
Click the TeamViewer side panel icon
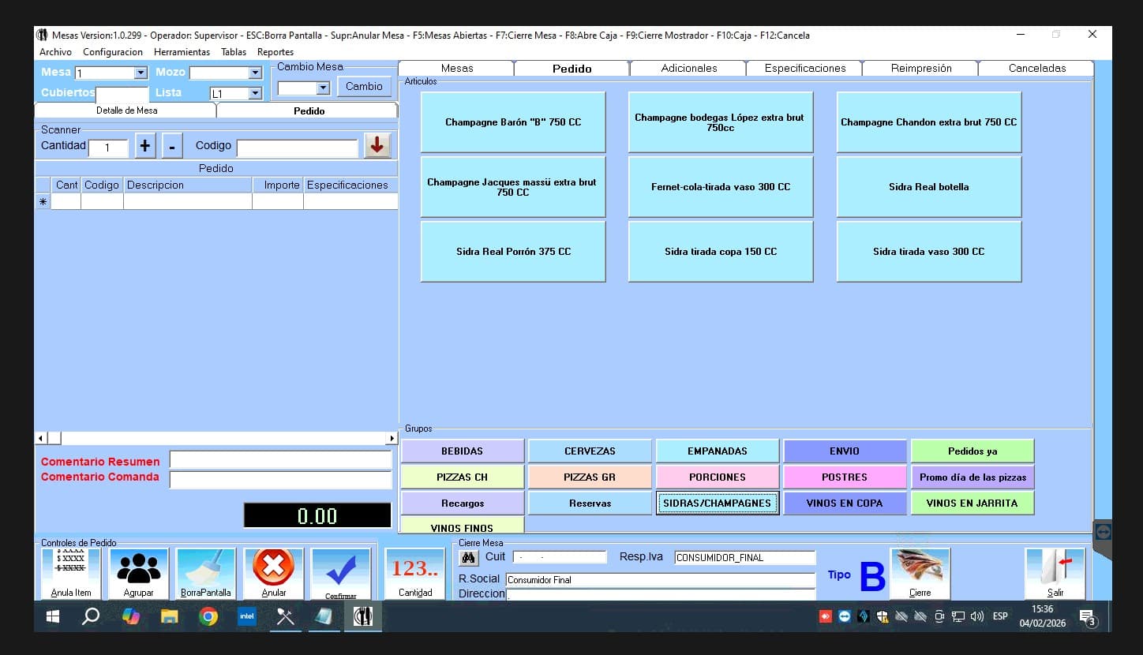(1104, 532)
